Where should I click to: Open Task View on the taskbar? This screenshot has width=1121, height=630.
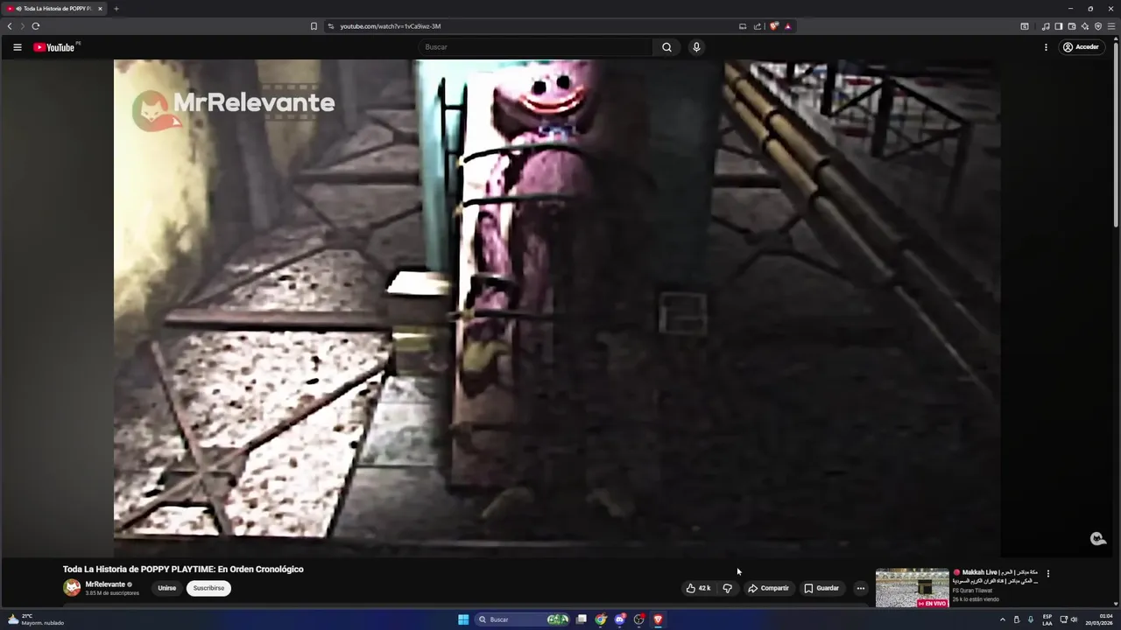(x=581, y=619)
